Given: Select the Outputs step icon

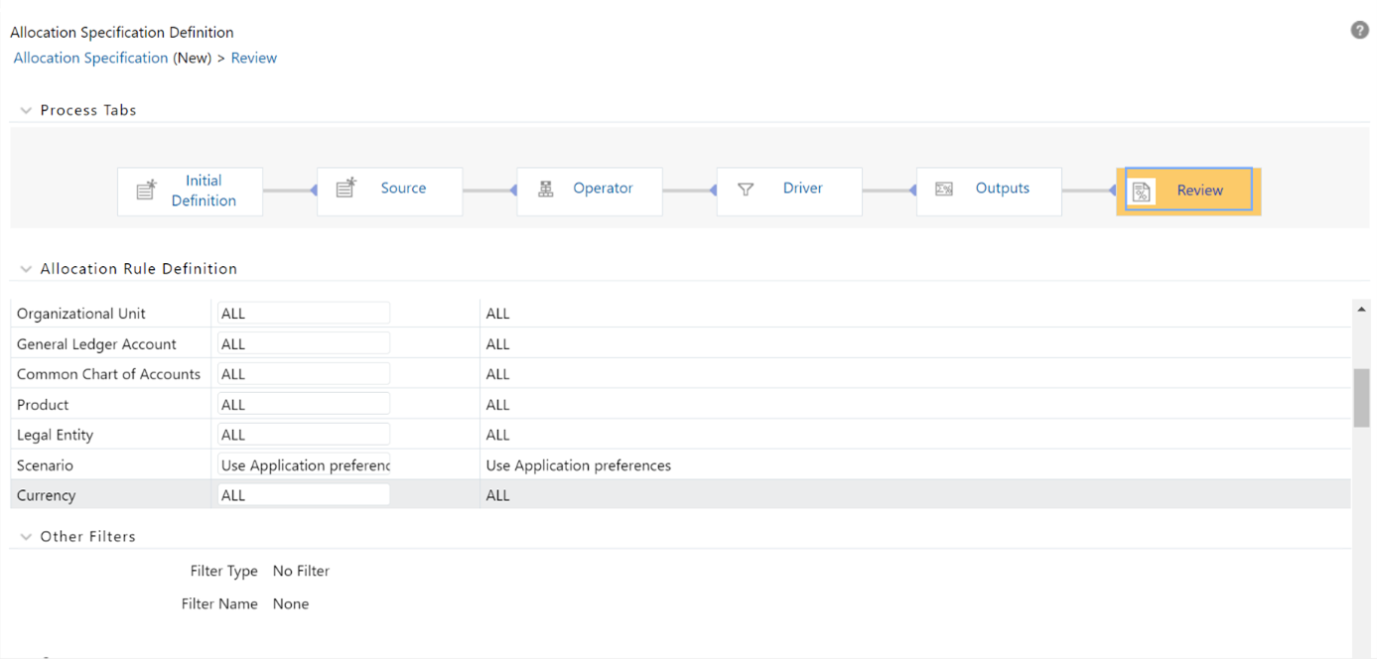Looking at the screenshot, I should (x=944, y=188).
